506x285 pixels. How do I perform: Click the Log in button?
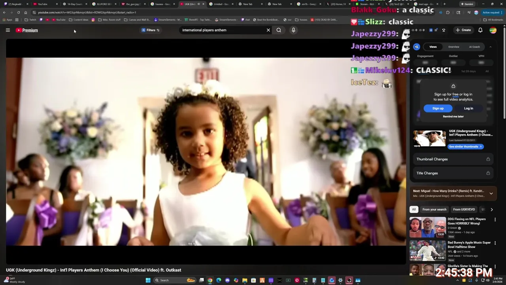click(x=468, y=108)
